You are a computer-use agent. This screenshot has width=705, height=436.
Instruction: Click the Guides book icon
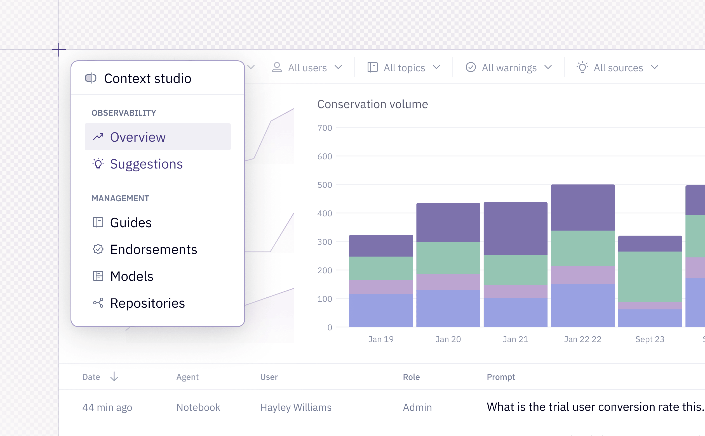[98, 222]
